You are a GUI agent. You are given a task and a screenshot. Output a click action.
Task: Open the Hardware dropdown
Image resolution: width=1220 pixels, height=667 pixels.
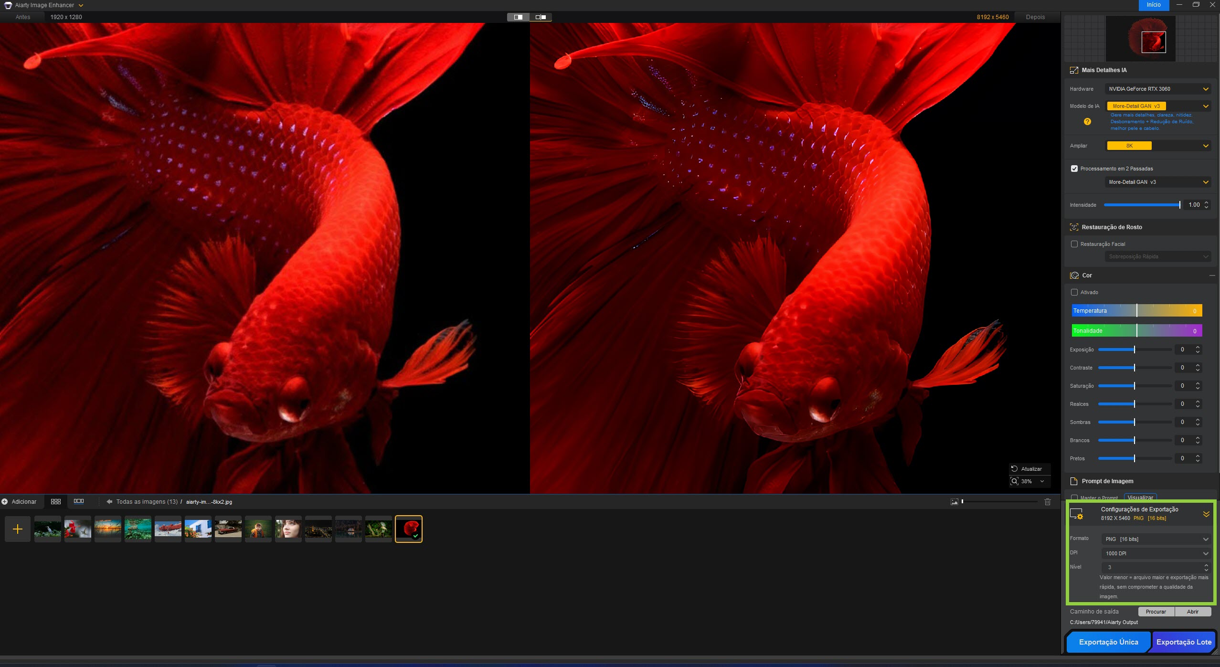[1158, 89]
